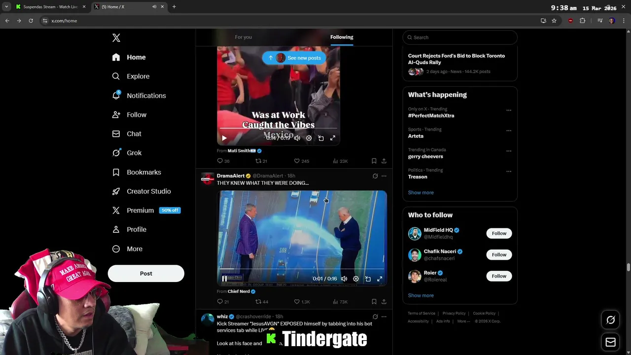Open the More menu in sidebar
The height and width of the screenshot is (355, 631).
click(x=127, y=249)
